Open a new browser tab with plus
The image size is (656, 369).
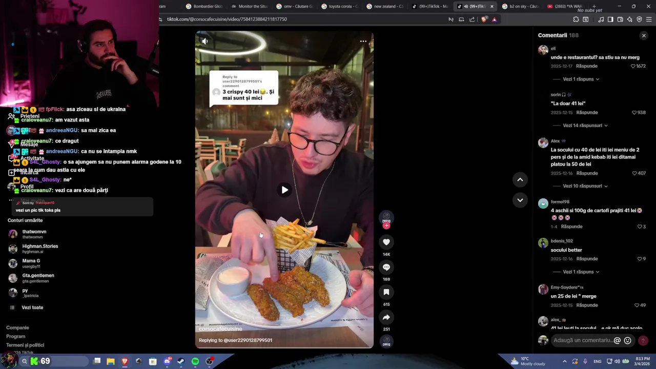pos(594,6)
